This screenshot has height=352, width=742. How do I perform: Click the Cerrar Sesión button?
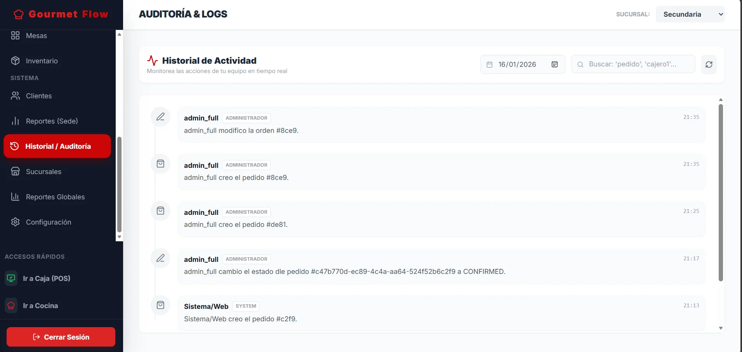[x=61, y=337]
